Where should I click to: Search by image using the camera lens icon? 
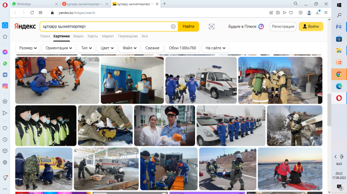(x=211, y=27)
